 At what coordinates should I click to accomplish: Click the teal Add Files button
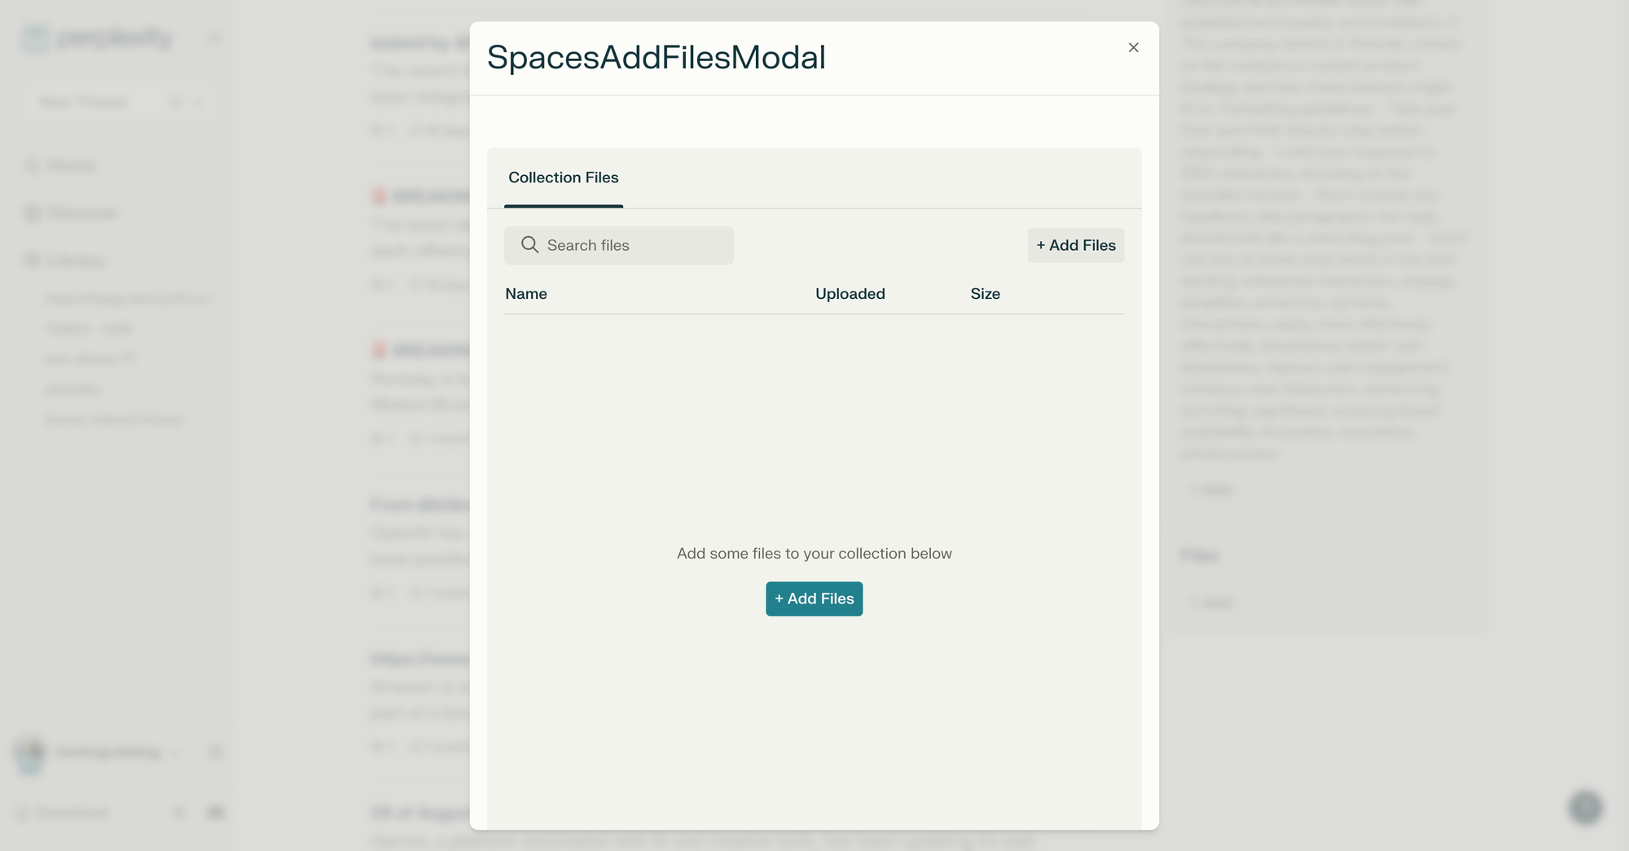click(x=814, y=599)
